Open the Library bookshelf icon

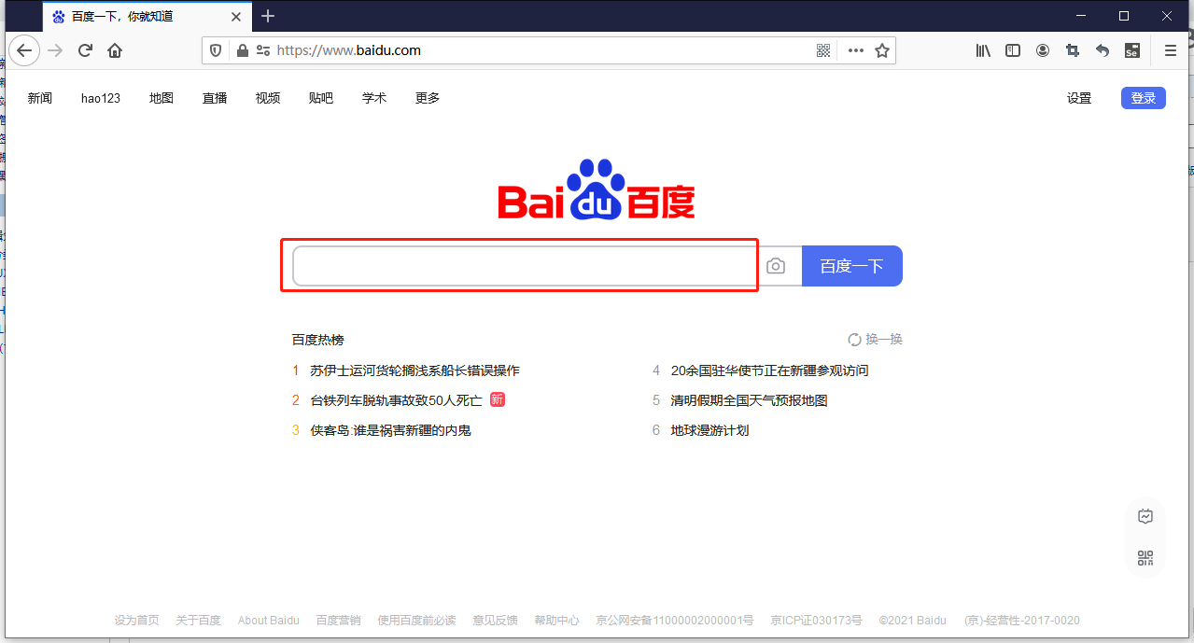[983, 50]
